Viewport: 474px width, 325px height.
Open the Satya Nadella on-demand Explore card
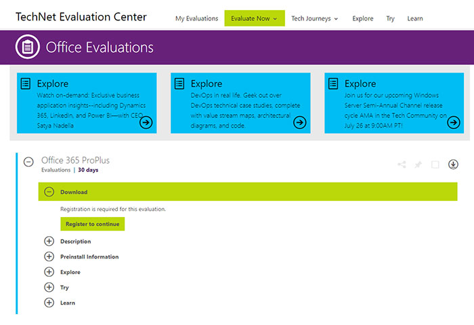coord(87,103)
